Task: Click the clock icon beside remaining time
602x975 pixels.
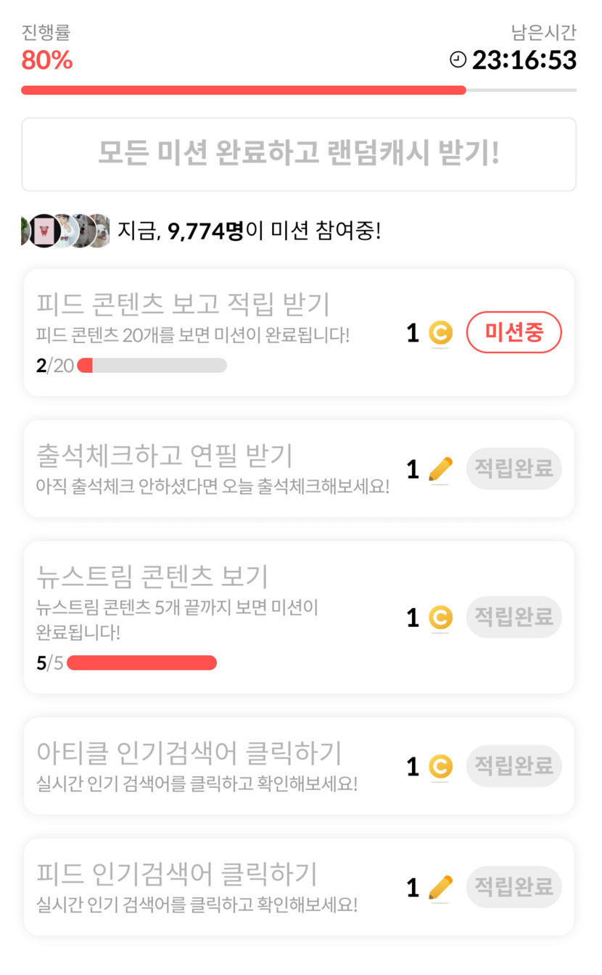Action: click(x=458, y=60)
